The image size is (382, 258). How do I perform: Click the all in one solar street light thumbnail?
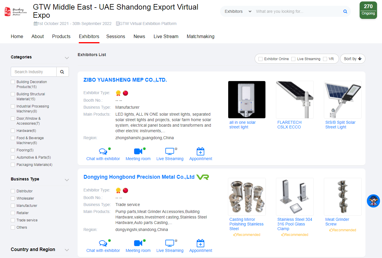point(247,100)
